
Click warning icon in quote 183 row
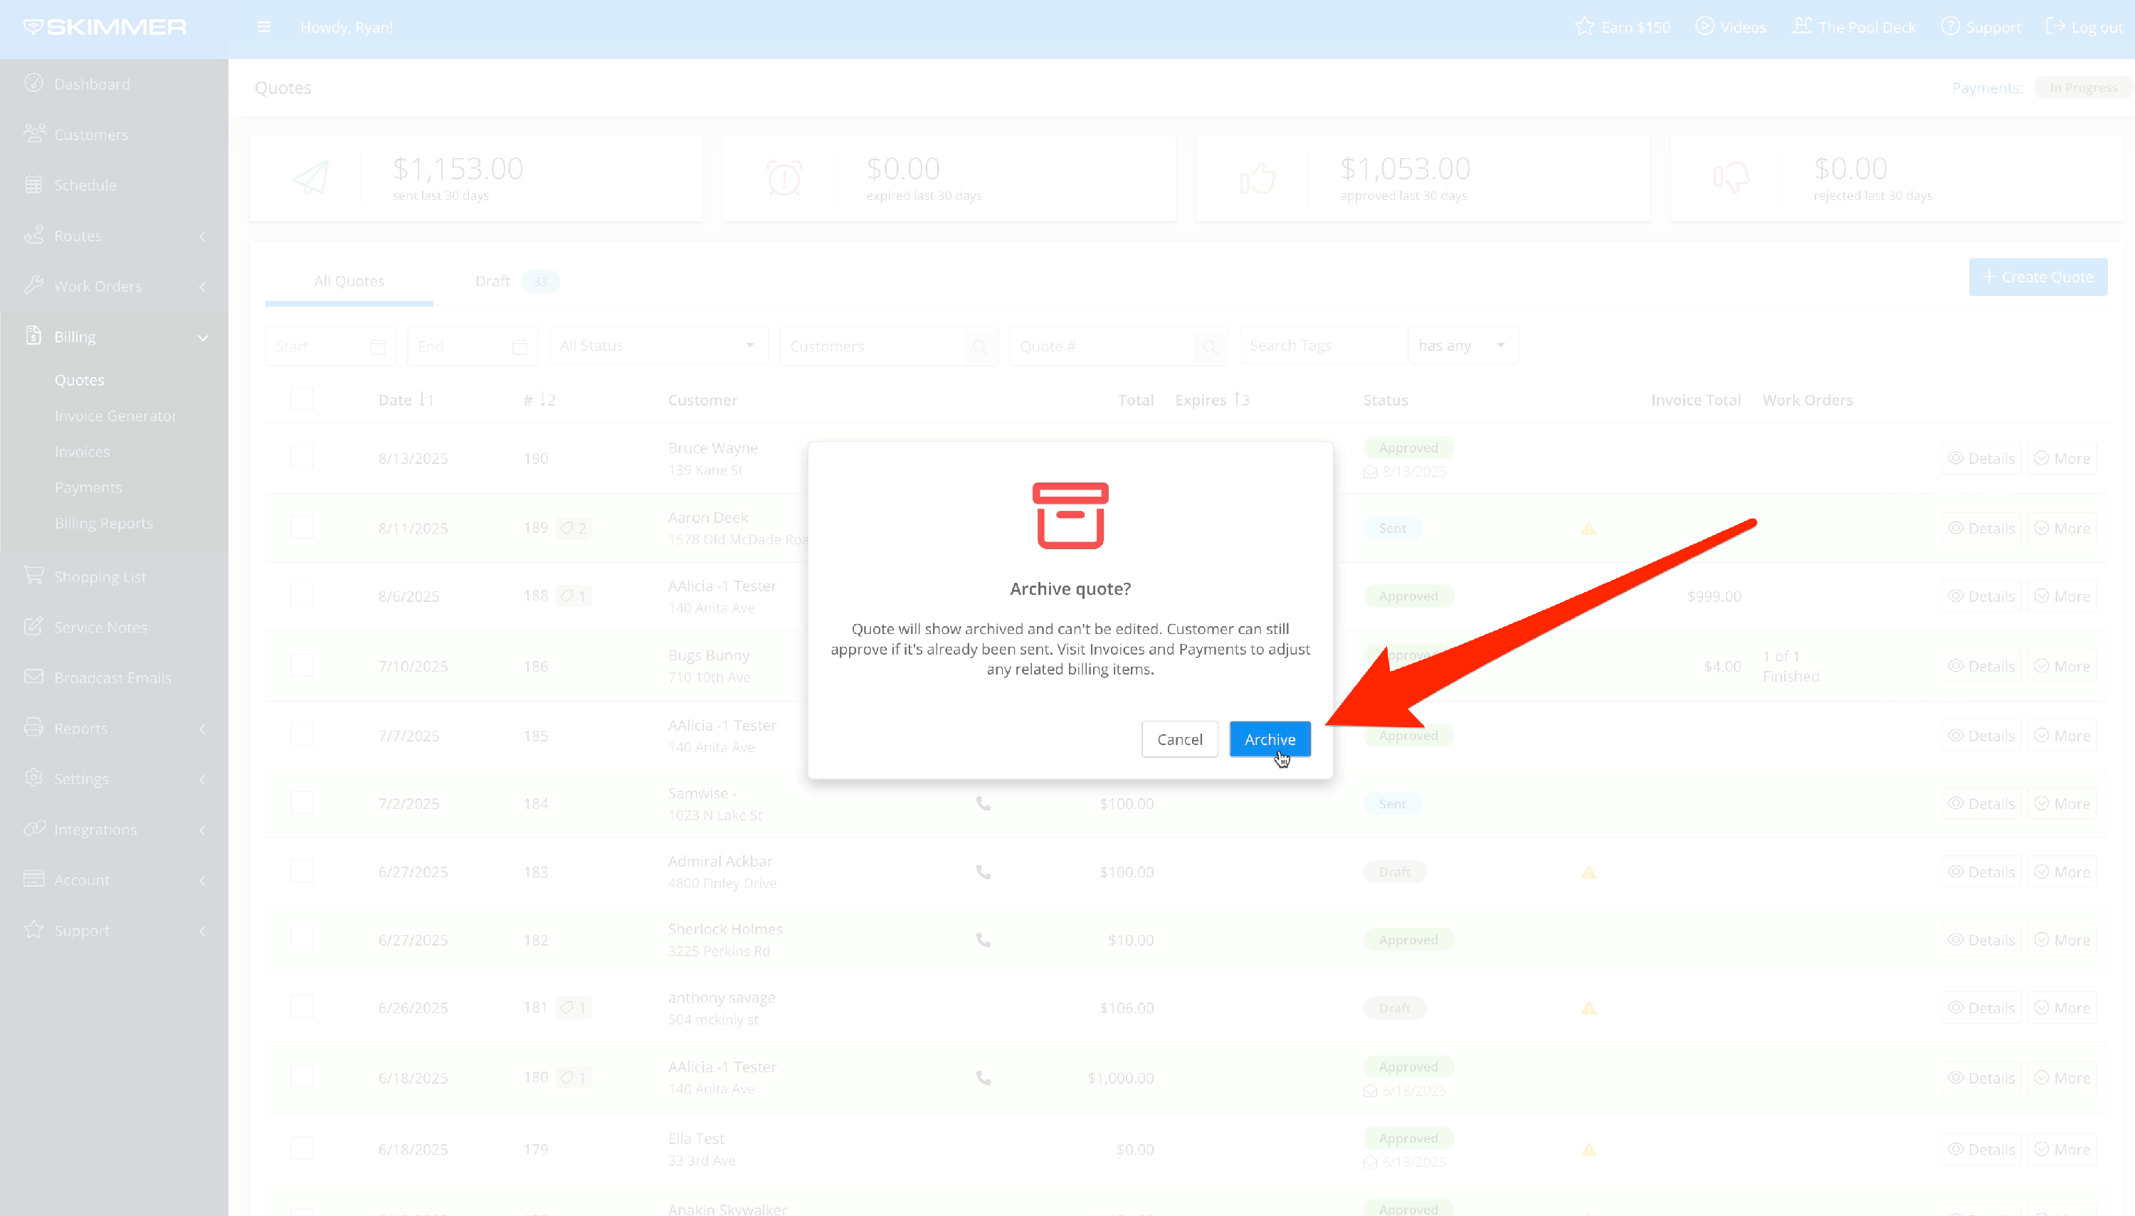click(1588, 873)
